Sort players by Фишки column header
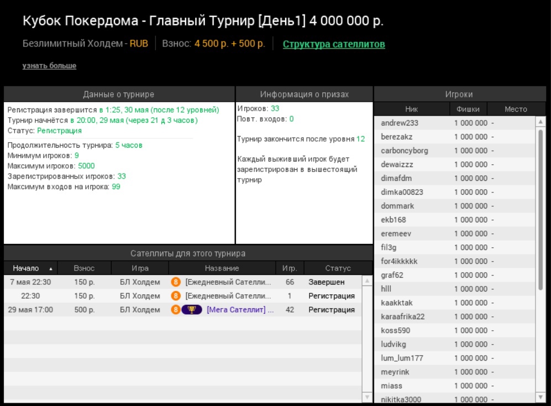 coord(468,109)
